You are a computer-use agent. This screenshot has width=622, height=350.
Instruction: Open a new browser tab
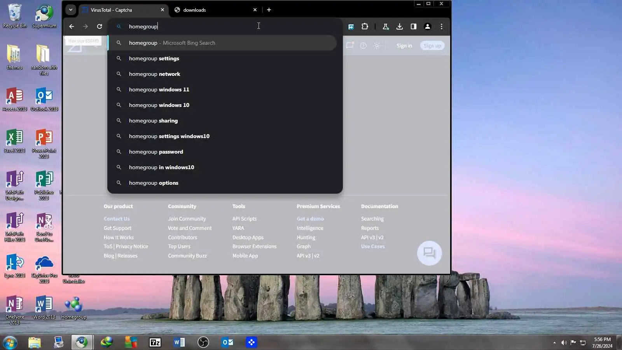pos(269,10)
